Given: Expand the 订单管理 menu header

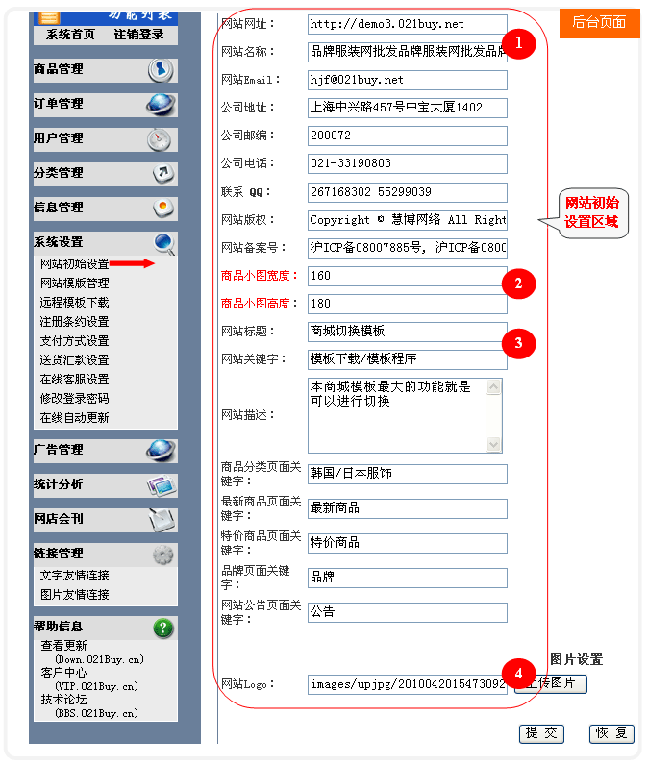Looking at the screenshot, I should tap(106, 105).
